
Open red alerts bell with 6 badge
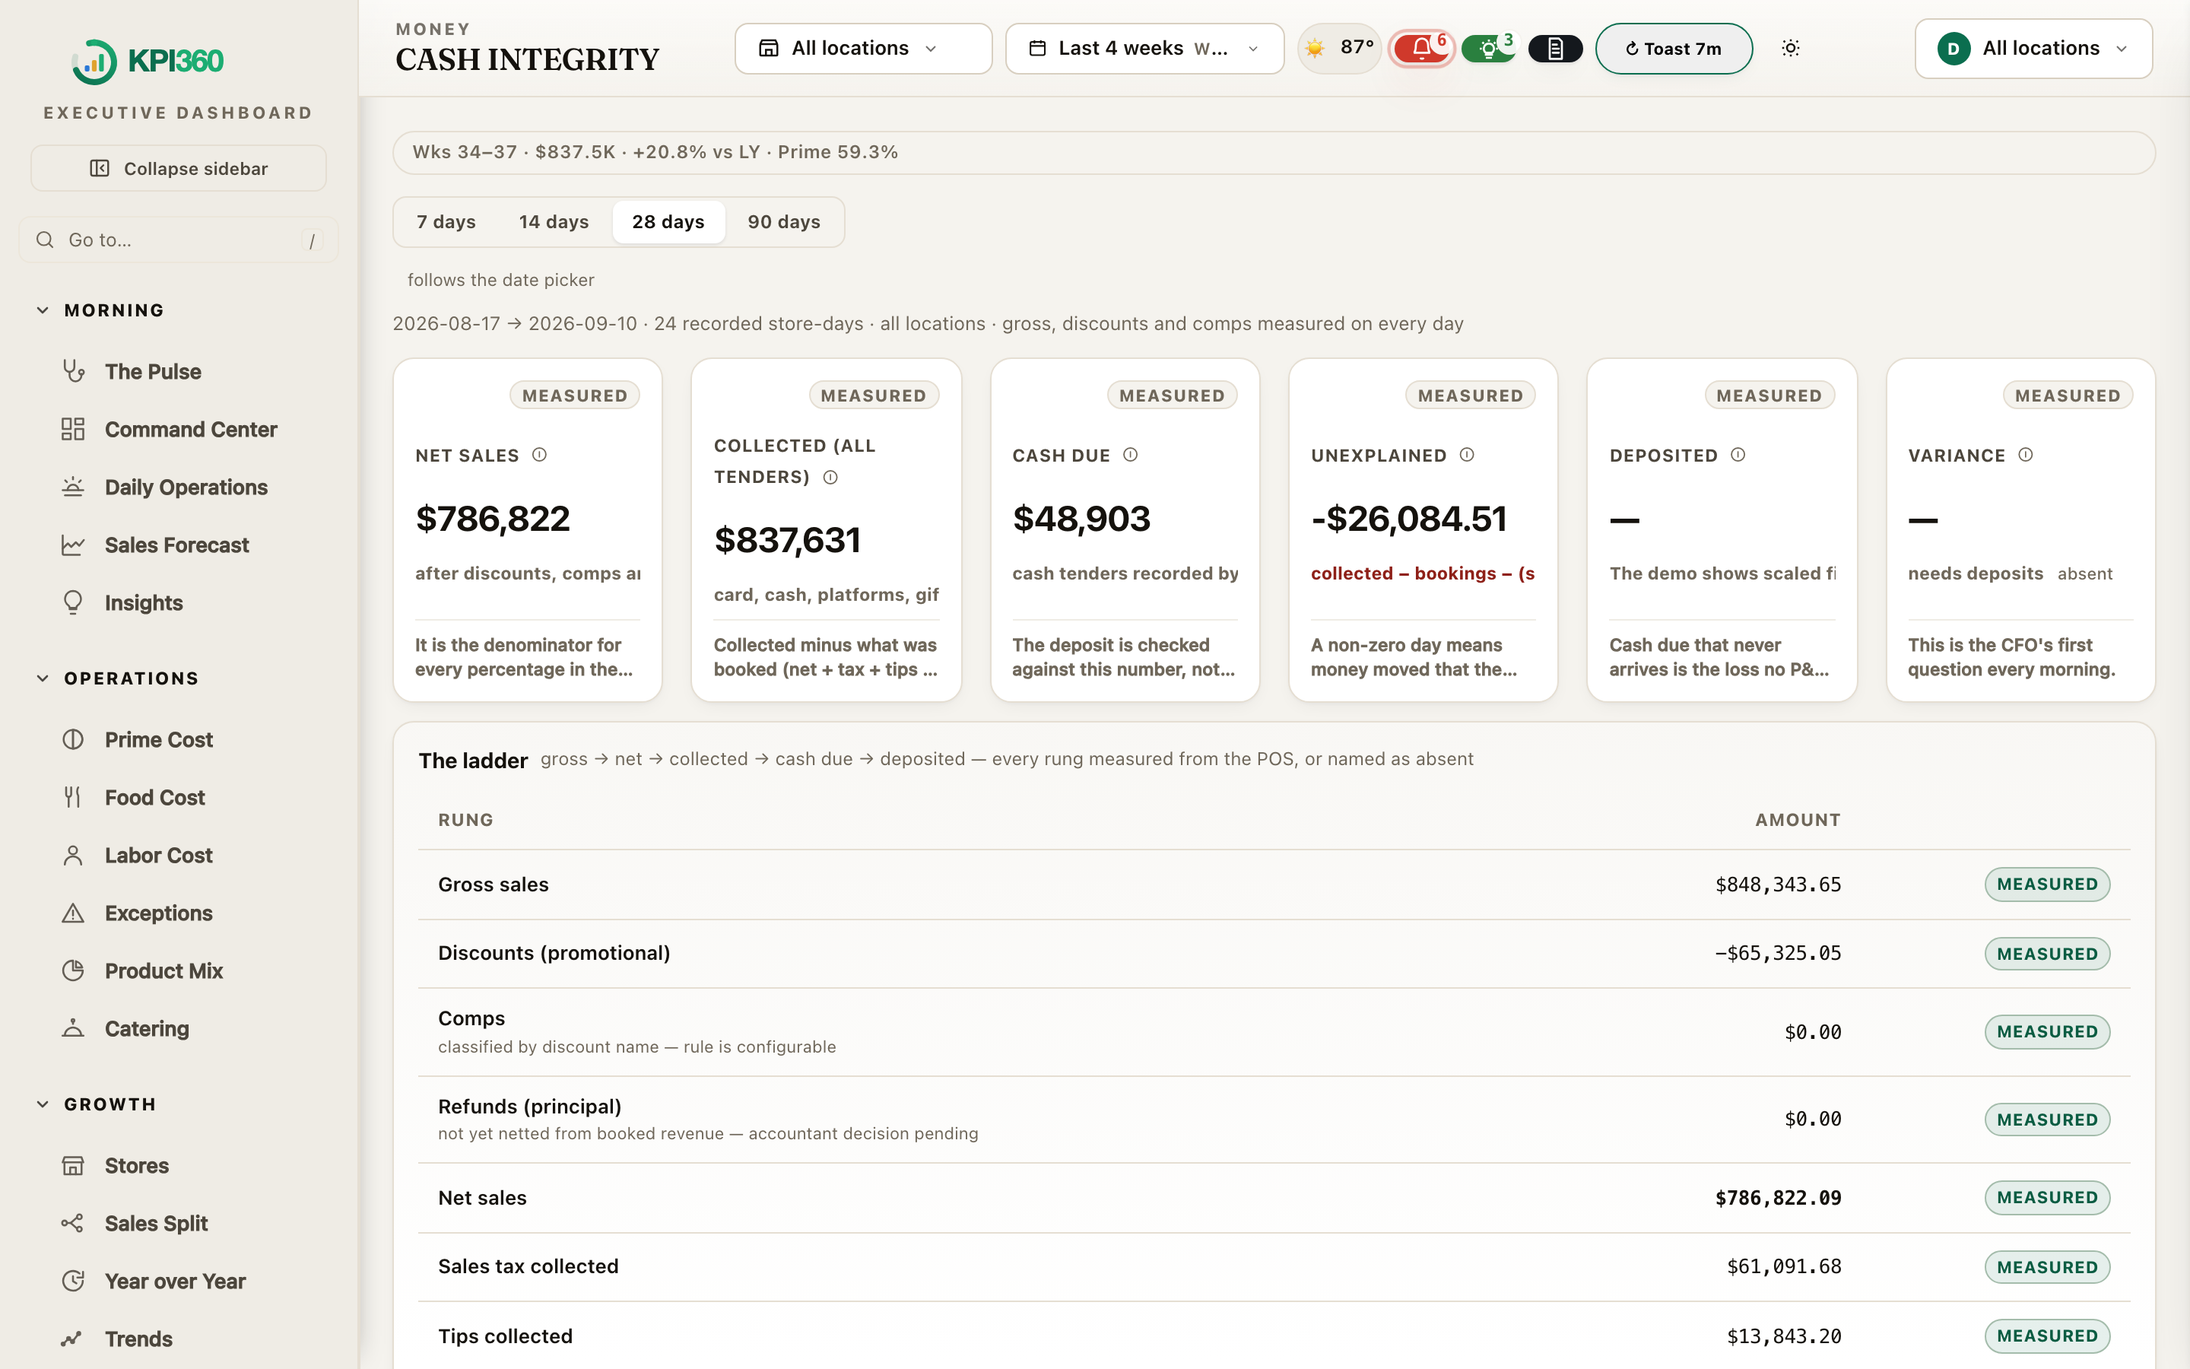pyautogui.click(x=1420, y=48)
